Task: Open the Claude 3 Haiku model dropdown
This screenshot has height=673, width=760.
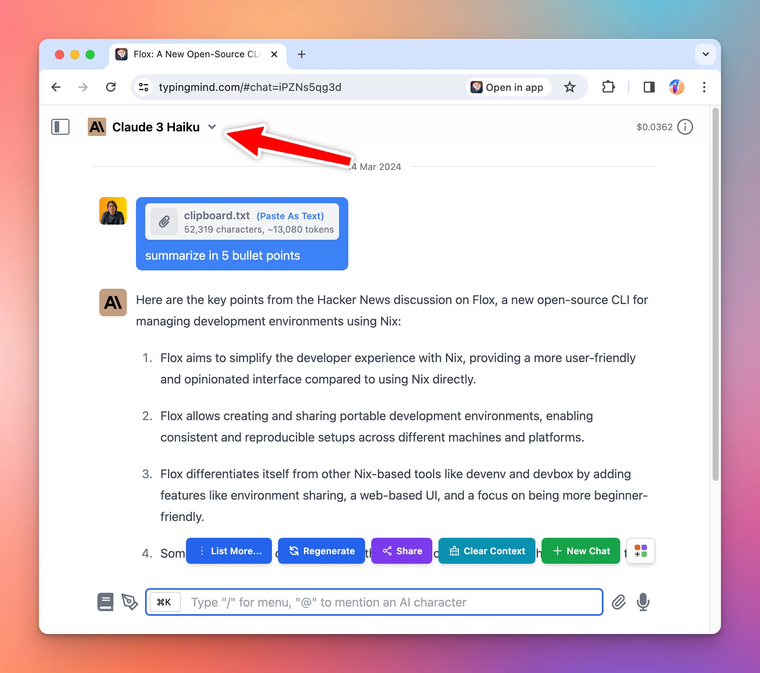Action: point(153,127)
